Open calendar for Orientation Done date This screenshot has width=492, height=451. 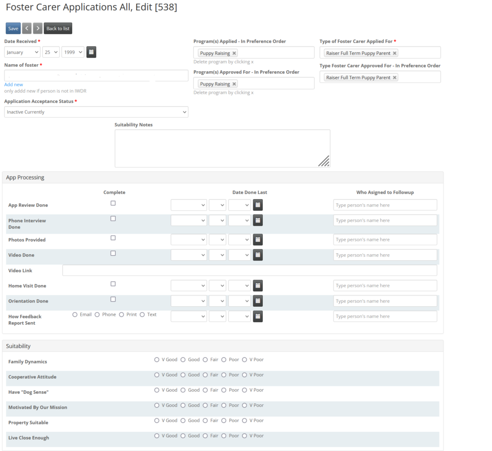[258, 301]
